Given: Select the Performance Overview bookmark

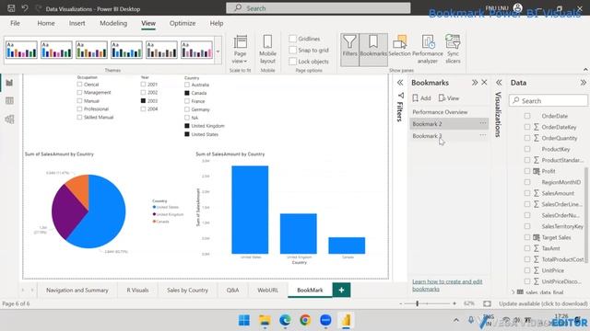Looking at the screenshot, I should pyautogui.click(x=440, y=112).
